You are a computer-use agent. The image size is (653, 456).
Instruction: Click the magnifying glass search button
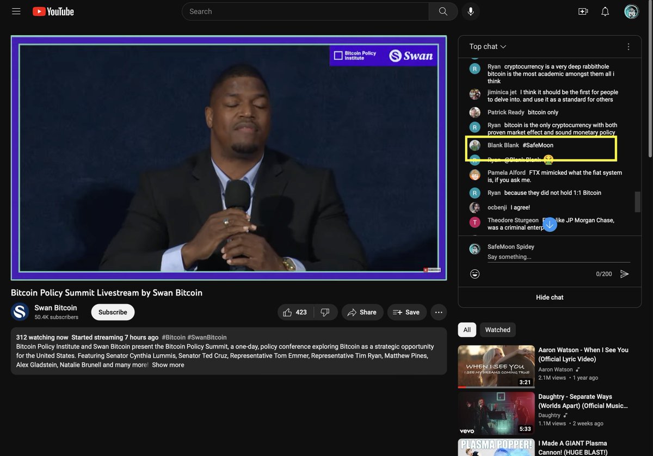443,11
